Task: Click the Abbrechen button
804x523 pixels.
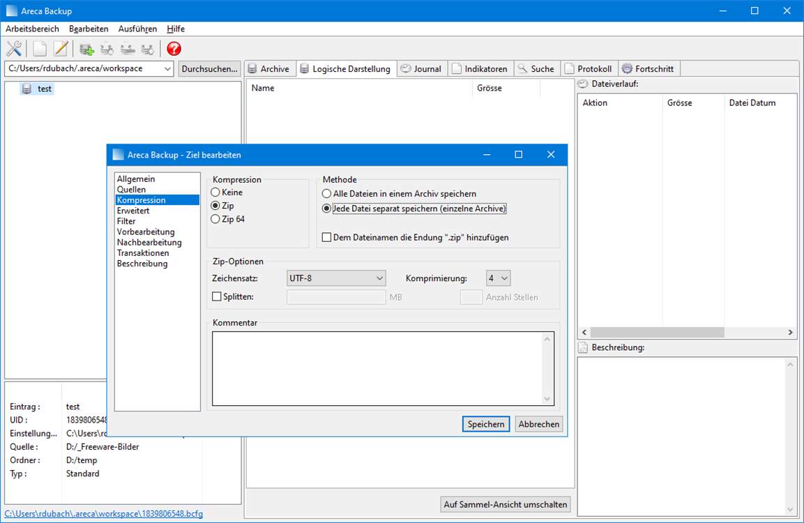Action: (x=539, y=424)
